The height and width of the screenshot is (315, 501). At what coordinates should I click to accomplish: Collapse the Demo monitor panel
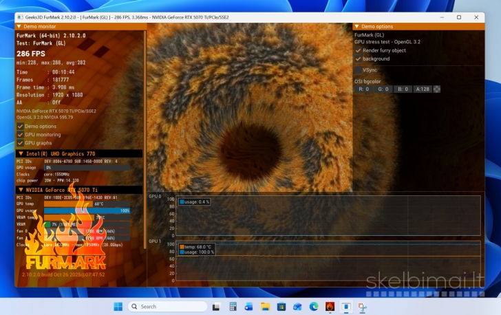pos(19,26)
